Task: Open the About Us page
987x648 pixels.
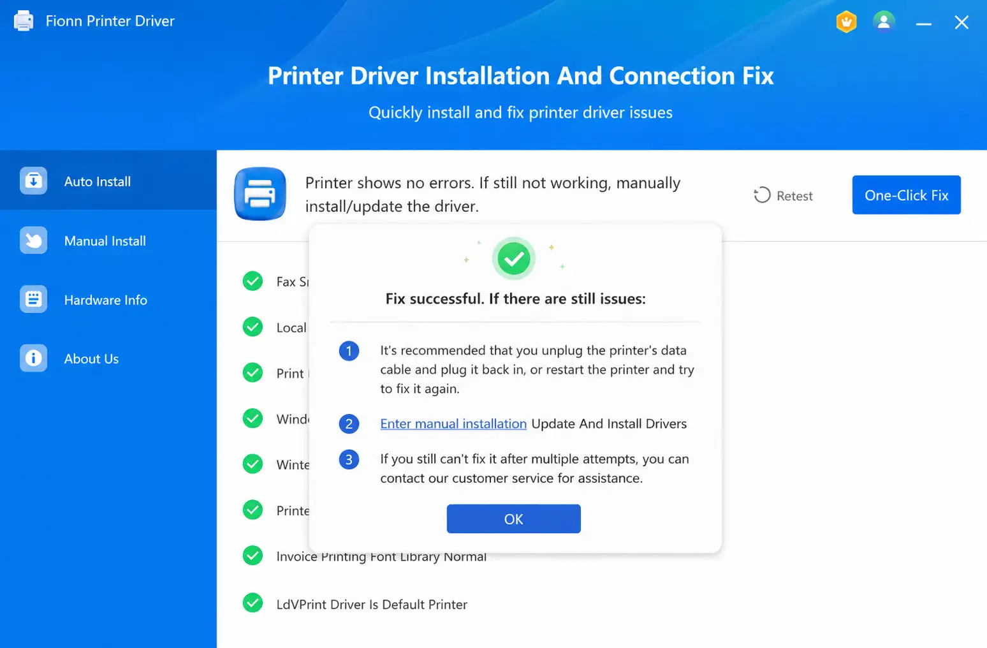Action: [108, 358]
